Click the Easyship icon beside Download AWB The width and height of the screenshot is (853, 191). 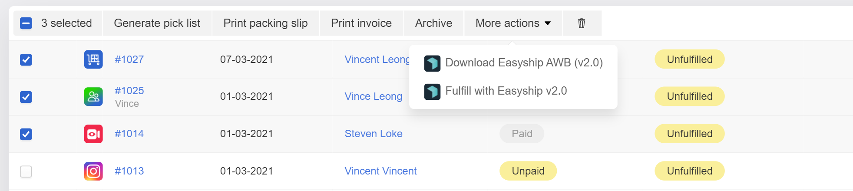pyautogui.click(x=432, y=63)
